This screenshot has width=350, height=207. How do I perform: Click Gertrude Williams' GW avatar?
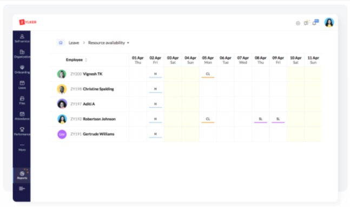[62, 134]
